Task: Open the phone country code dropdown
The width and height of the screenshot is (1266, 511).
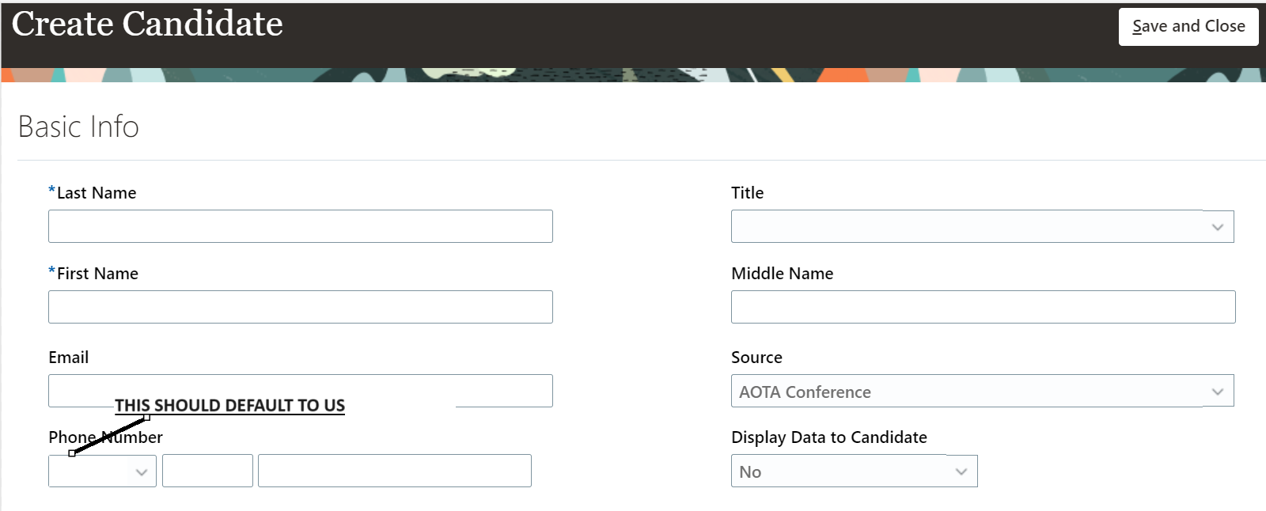Action: (x=101, y=471)
